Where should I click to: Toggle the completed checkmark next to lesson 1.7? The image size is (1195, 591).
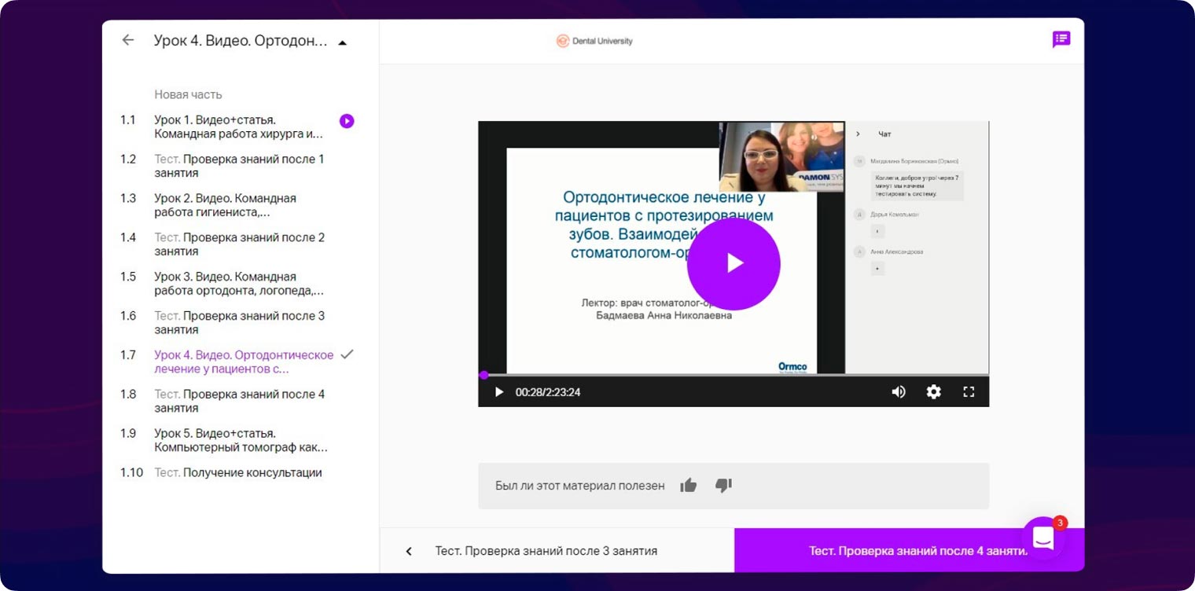(347, 354)
